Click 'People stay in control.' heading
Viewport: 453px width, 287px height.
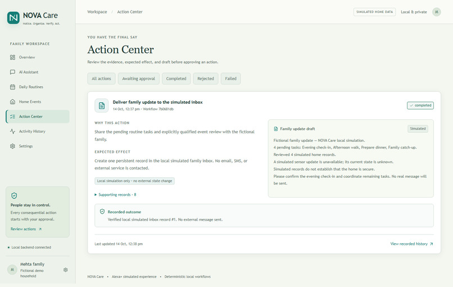click(30, 205)
